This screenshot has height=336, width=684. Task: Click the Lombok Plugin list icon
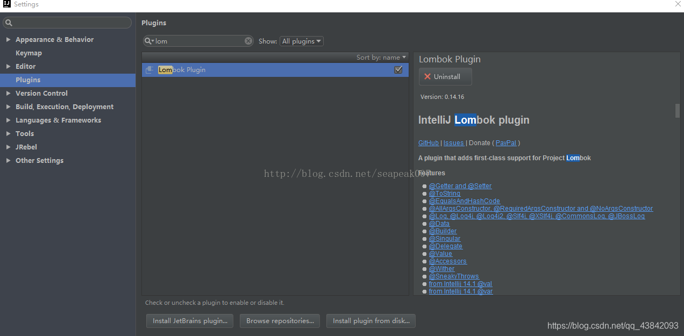(149, 70)
